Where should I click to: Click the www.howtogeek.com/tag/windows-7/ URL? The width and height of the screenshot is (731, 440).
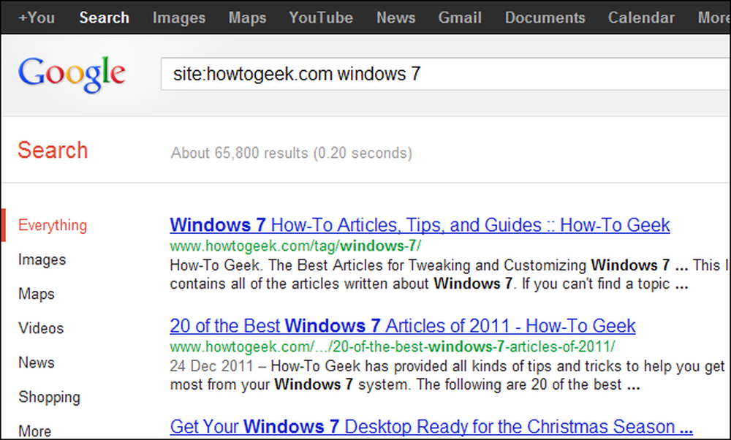295,246
